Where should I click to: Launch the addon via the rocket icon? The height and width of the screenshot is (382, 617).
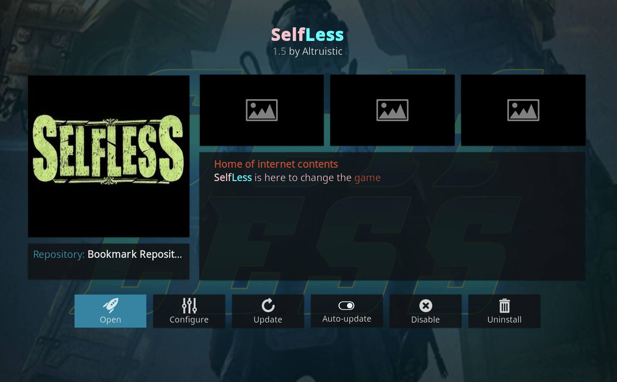point(111,305)
